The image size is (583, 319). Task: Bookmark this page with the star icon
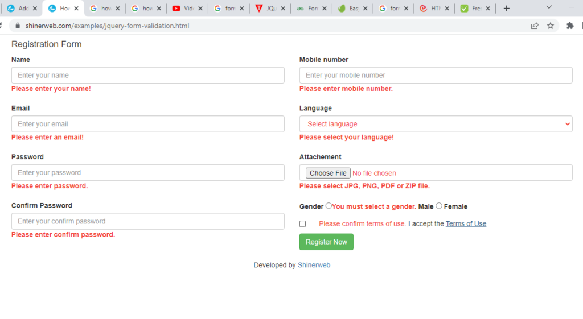click(551, 26)
